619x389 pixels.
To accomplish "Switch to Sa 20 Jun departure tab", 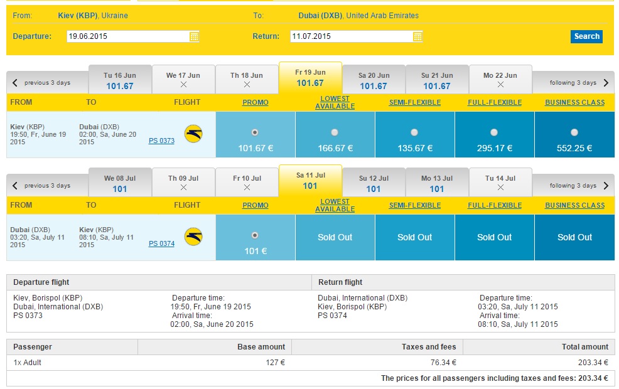I will 374,80.
